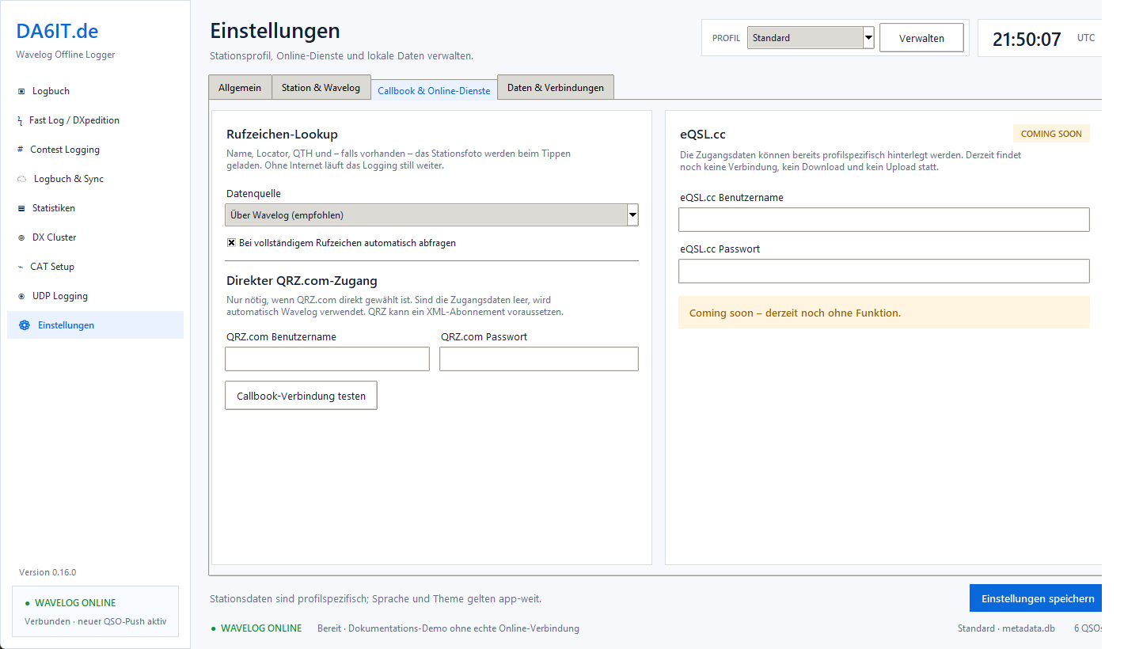The width and height of the screenshot is (1124, 649).
Task: Click the eQSL.cc section heading
Action: coord(703,135)
